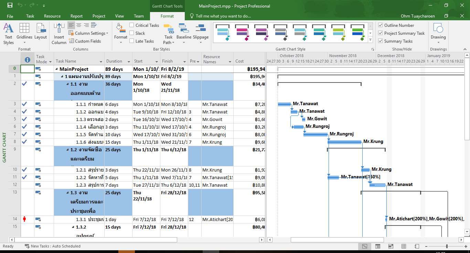Select the Text Styles tool

pyautogui.click(x=8, y=33)
